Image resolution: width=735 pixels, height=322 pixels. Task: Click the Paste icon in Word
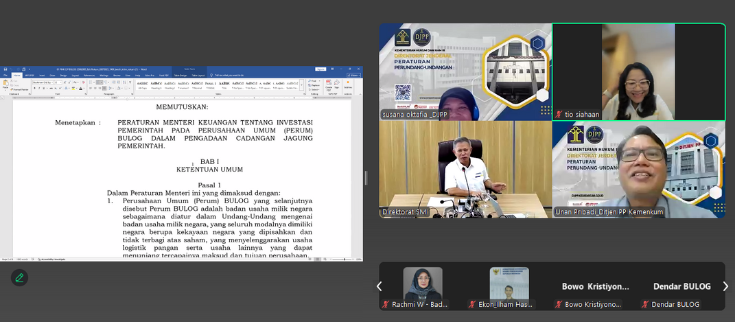pos(5,82)
